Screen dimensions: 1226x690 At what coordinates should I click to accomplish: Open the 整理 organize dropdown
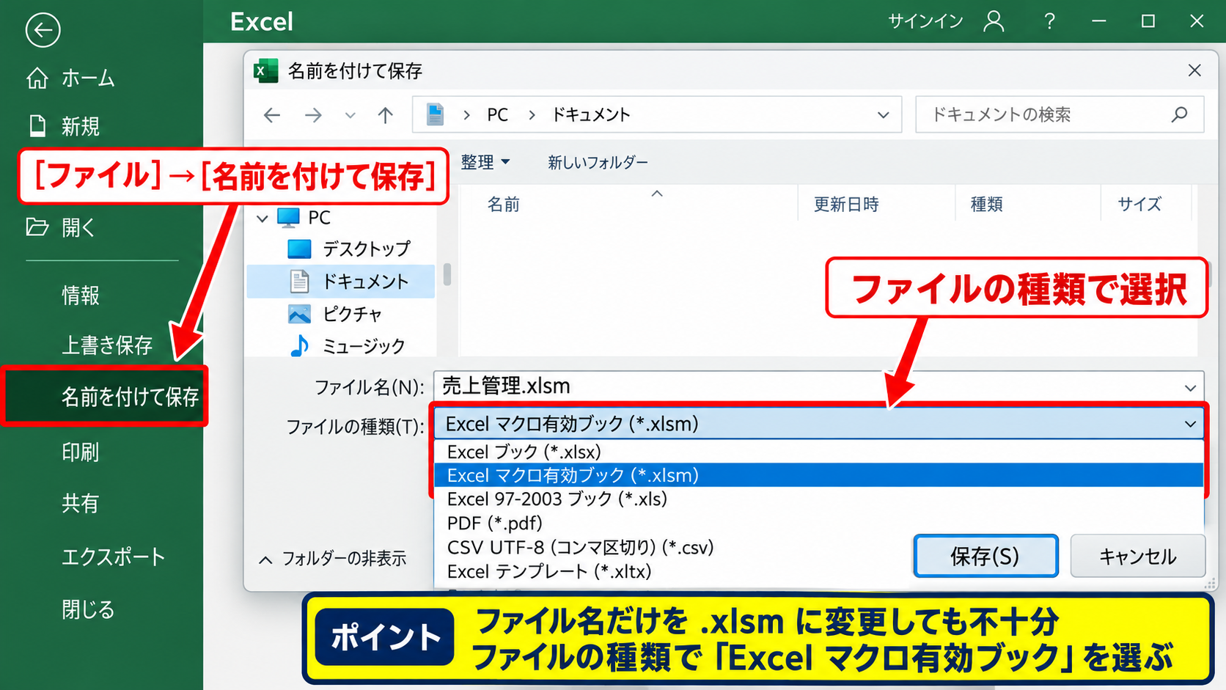point(485,162)
